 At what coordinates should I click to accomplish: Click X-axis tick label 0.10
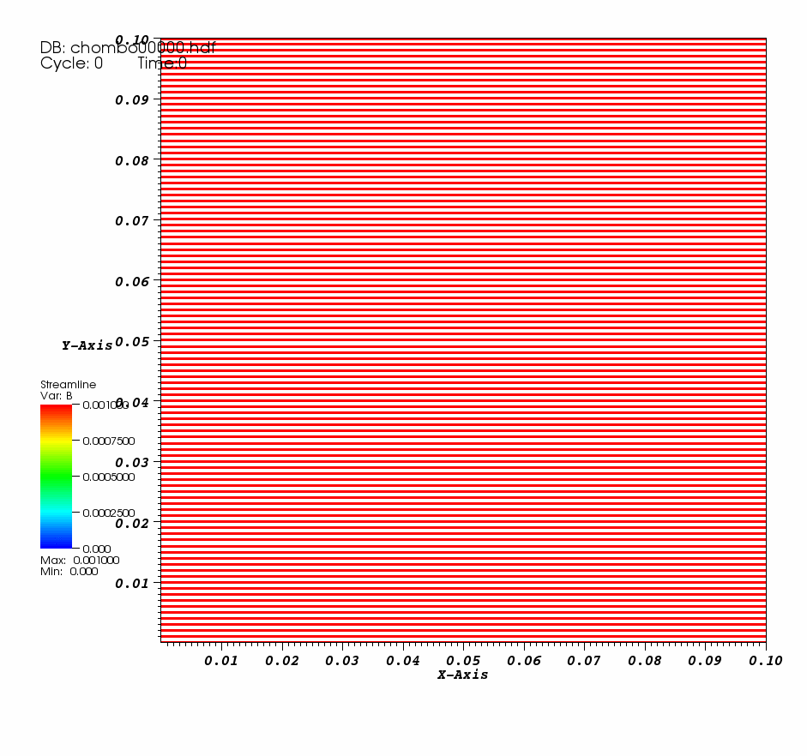(x=766, y=661)
